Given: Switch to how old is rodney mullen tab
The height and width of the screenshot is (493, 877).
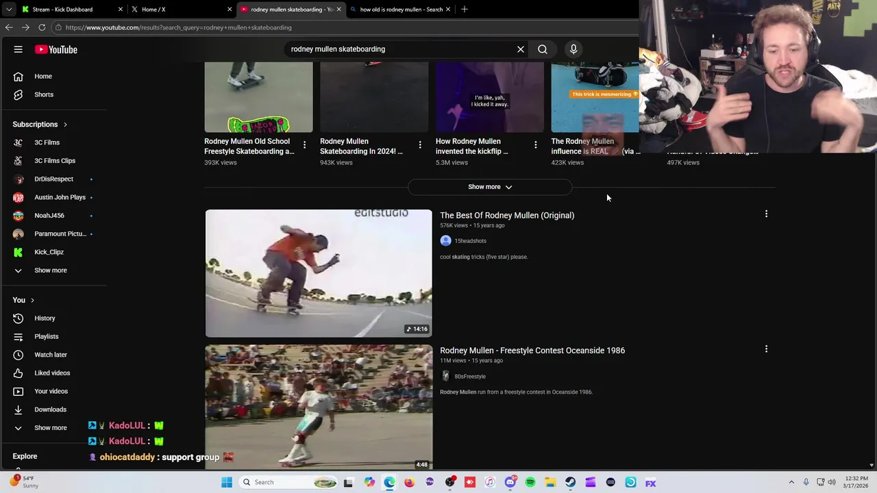Looking at the screenshot, I should tap(401, 10).
